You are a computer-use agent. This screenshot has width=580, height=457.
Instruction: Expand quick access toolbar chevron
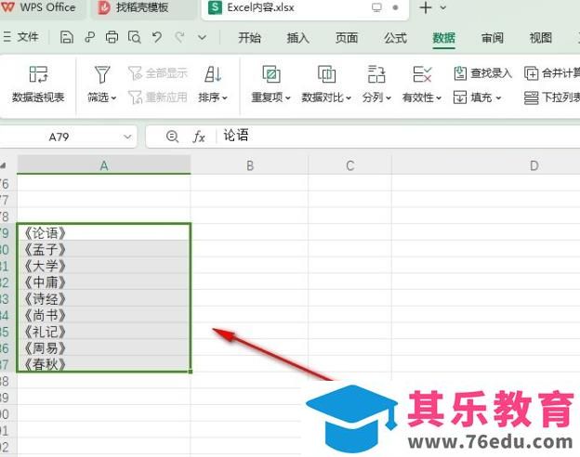(x=202, y=37)
